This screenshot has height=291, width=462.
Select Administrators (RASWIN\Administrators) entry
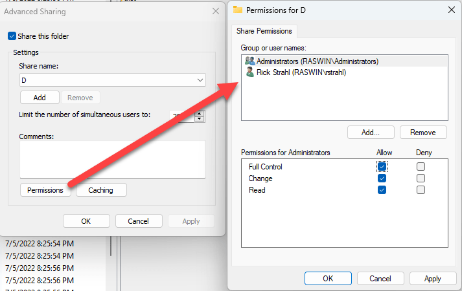click(345, 61)
